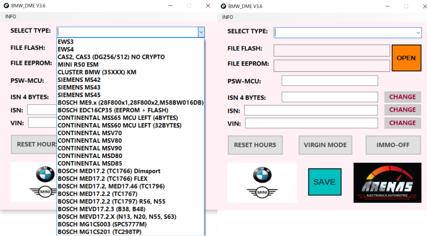Image resolution: width=427 pixels, height=236 pixels.
Task: Focus VIN field in left window
Action: pos(43,123)
